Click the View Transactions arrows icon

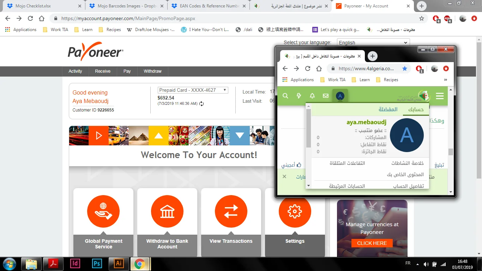pos(231,211)
